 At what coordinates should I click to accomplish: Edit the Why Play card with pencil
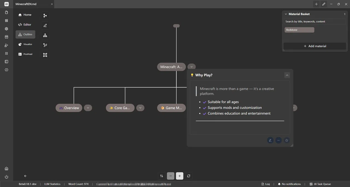(270, 140)
